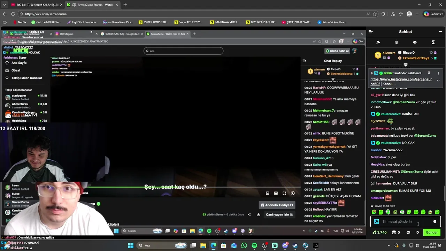Select AhmetTurku channel in followed list
446x251 pixels.
point(26,105)
